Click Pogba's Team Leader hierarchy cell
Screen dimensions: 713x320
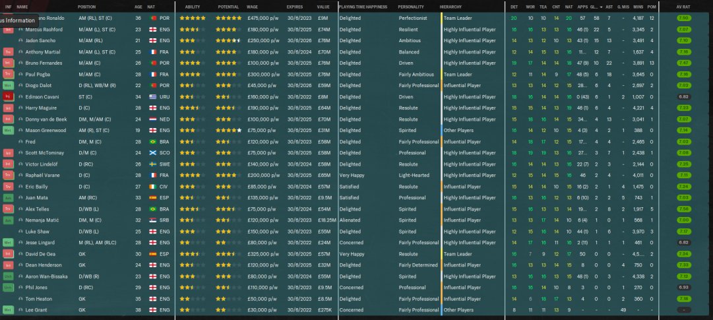(458, 74)
